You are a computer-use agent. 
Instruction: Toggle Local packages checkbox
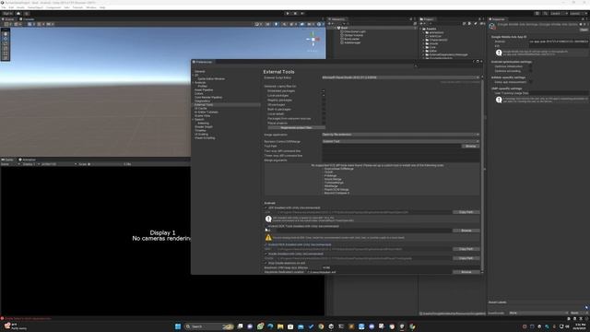(324, 95)
